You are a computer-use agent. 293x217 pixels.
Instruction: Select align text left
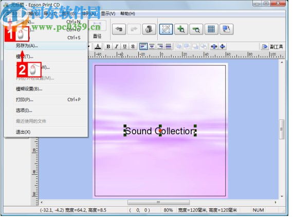143,46
